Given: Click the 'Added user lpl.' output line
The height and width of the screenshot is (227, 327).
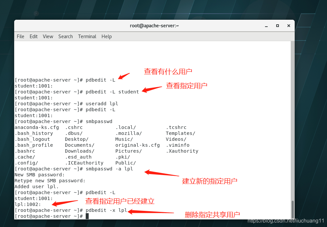Looking at the screenshot, I should [37, 187].
